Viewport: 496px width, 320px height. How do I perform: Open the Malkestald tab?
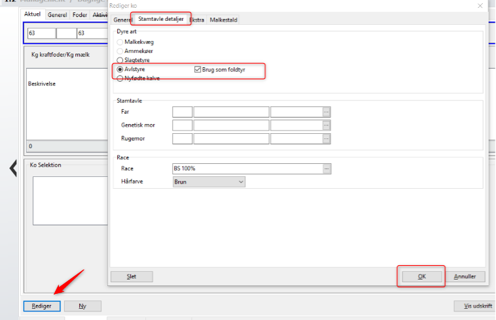(224, 20)
